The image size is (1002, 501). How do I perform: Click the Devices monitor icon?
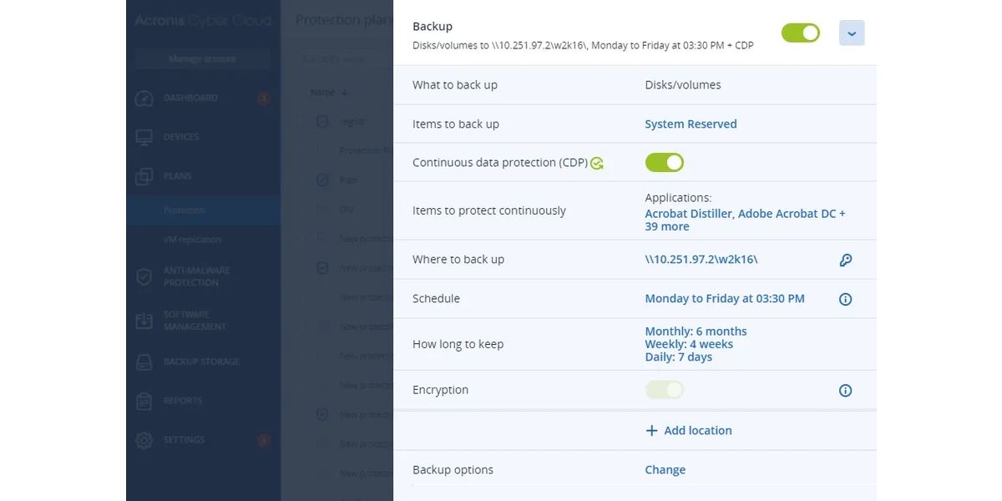pyautogui.click(x=144, y=137)
